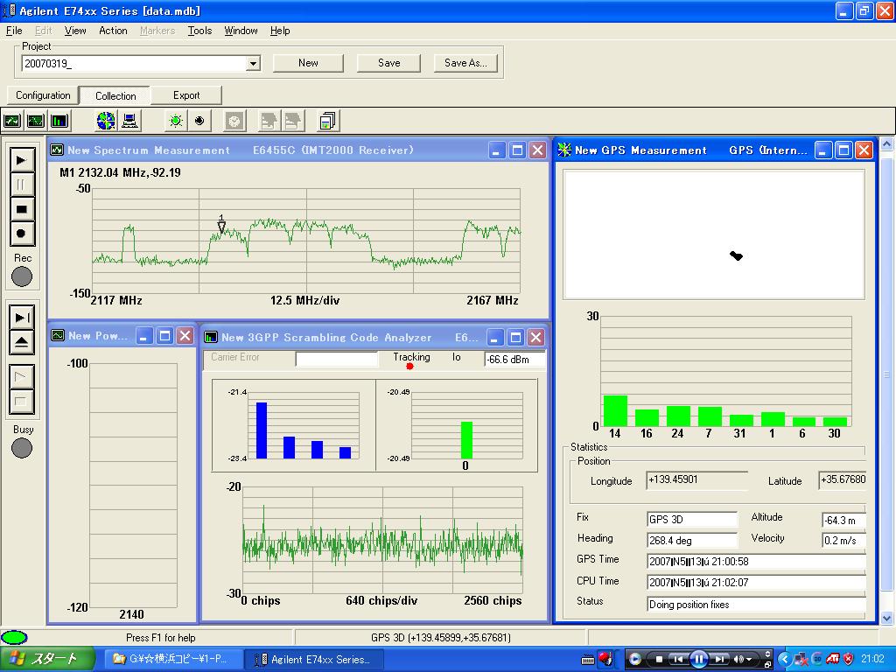Click Previous track in the taskbar media player
This screenshot has width=896, height=672.
pos(678,660)
